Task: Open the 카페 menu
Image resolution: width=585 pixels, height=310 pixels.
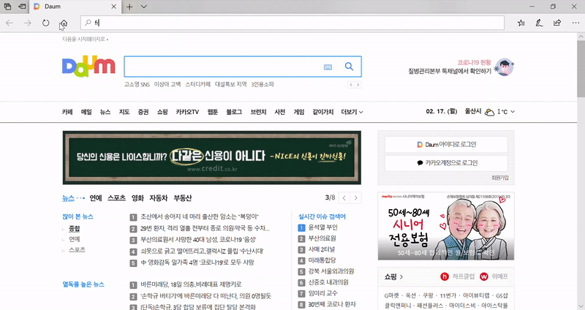Action: [x=67, y=112]
